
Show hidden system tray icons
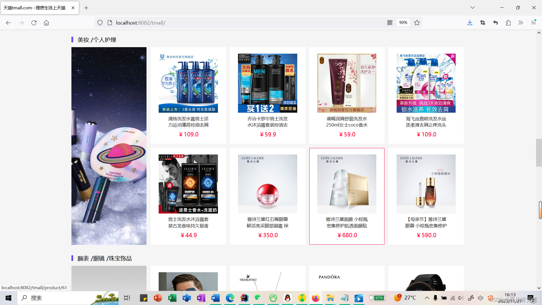point(427,298)
